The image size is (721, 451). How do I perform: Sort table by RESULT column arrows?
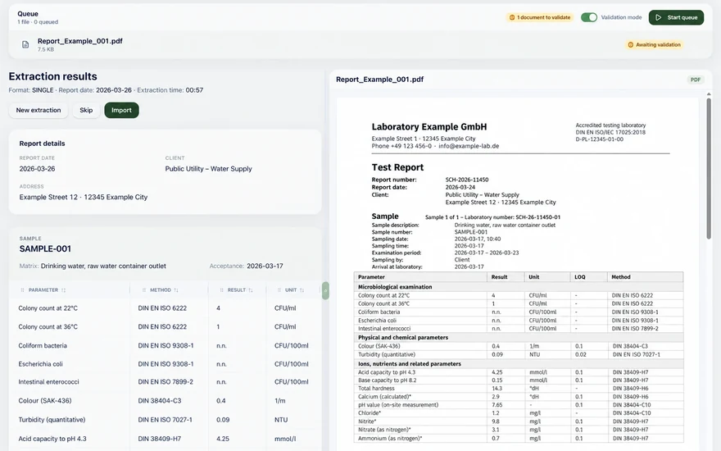251,290
